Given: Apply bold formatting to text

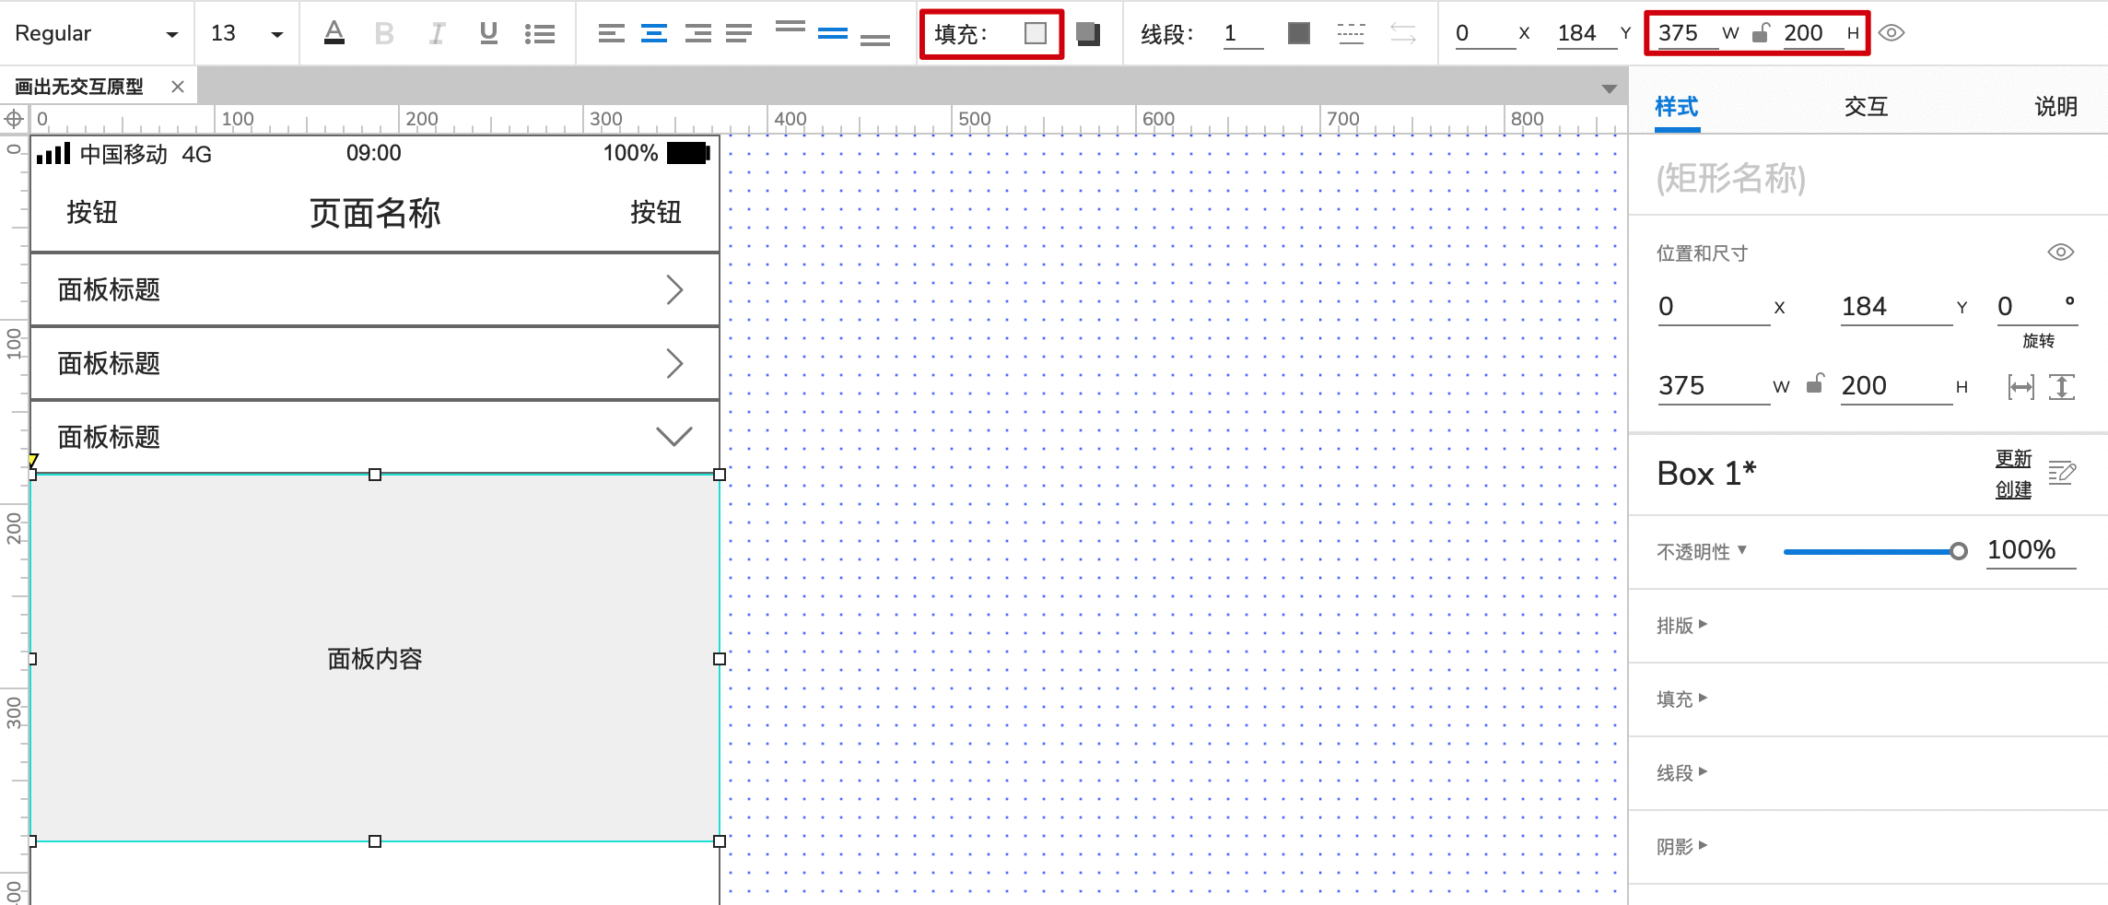Looking at the screenshot, I should [385, 32].
